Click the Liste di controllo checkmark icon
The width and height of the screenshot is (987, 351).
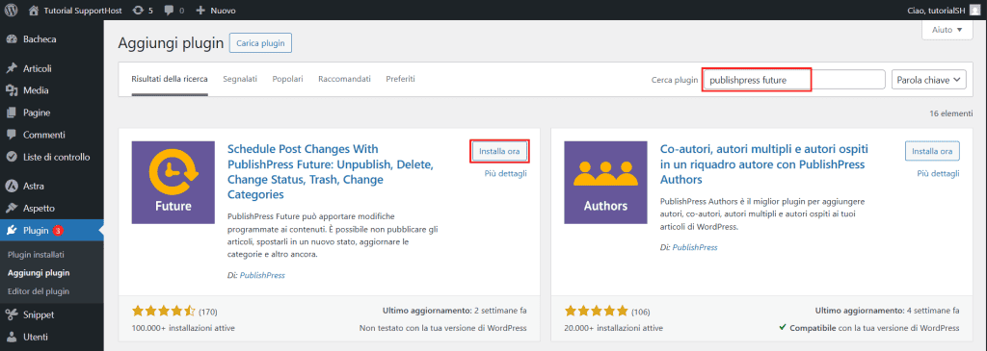pos(12,157)
